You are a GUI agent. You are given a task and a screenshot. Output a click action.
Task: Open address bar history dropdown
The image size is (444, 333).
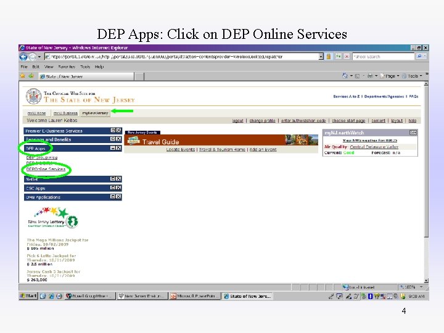[321, 57]
